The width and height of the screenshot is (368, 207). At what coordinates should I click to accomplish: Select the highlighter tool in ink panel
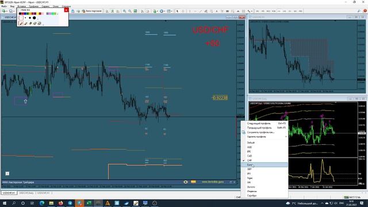[x=26, y=24]
